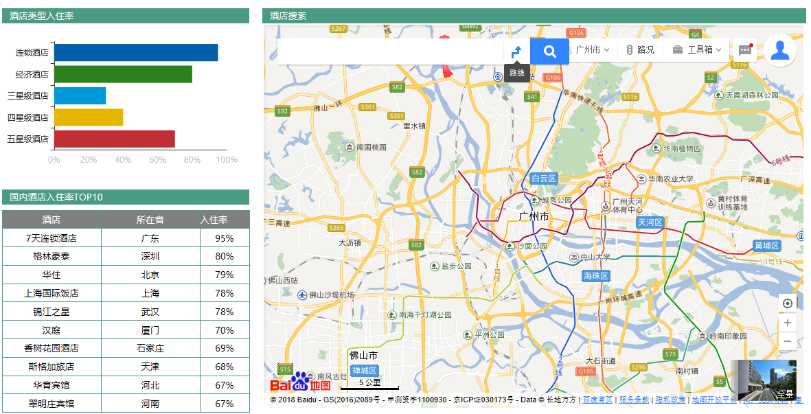Click the 佛山沙堤机场 airport icon
The width and height of the screenshot is (811, 414).
click(303, 295)
